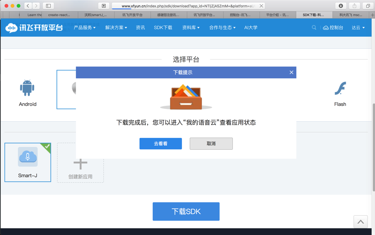Viewport: 375px width, 235px height.
Task: Click the reader view icon beside the address bar
Action: pos(104,6)
